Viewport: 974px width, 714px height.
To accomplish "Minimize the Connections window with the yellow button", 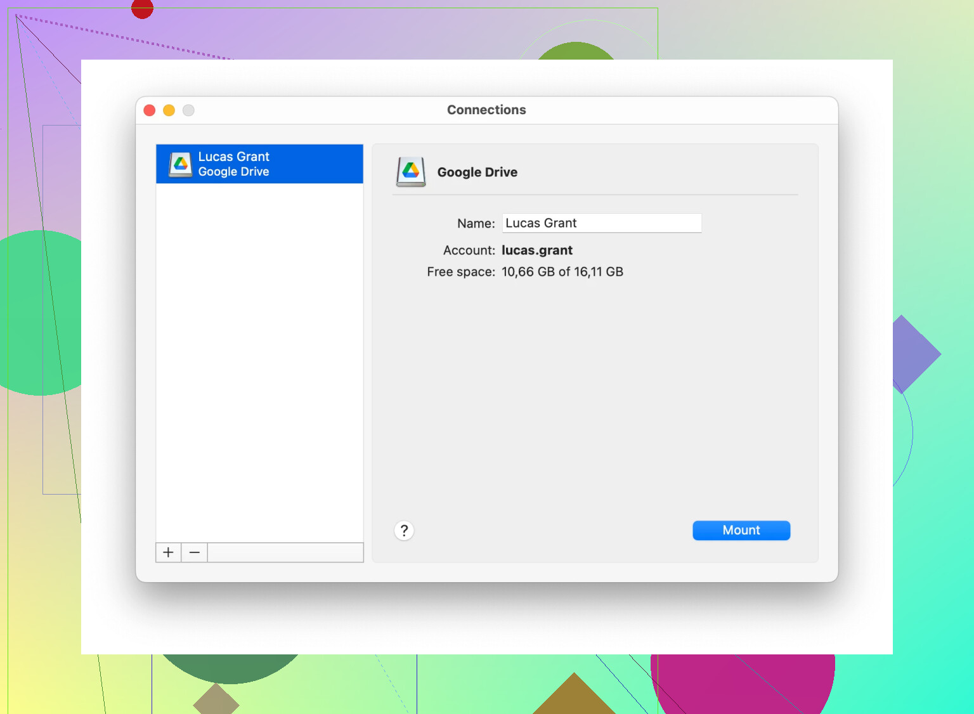I will (169, 110).
